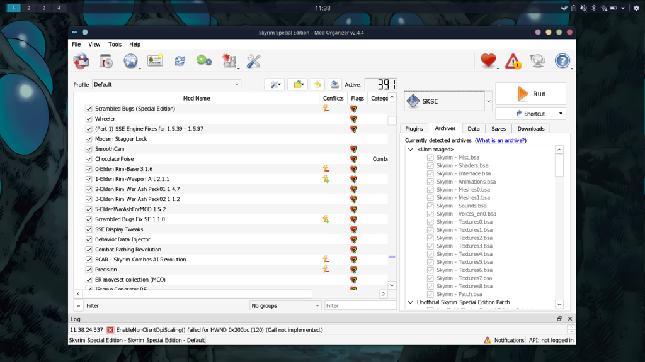Open the What is an archive? link
This screenshot has width=645, height=362.
[501, 140]
